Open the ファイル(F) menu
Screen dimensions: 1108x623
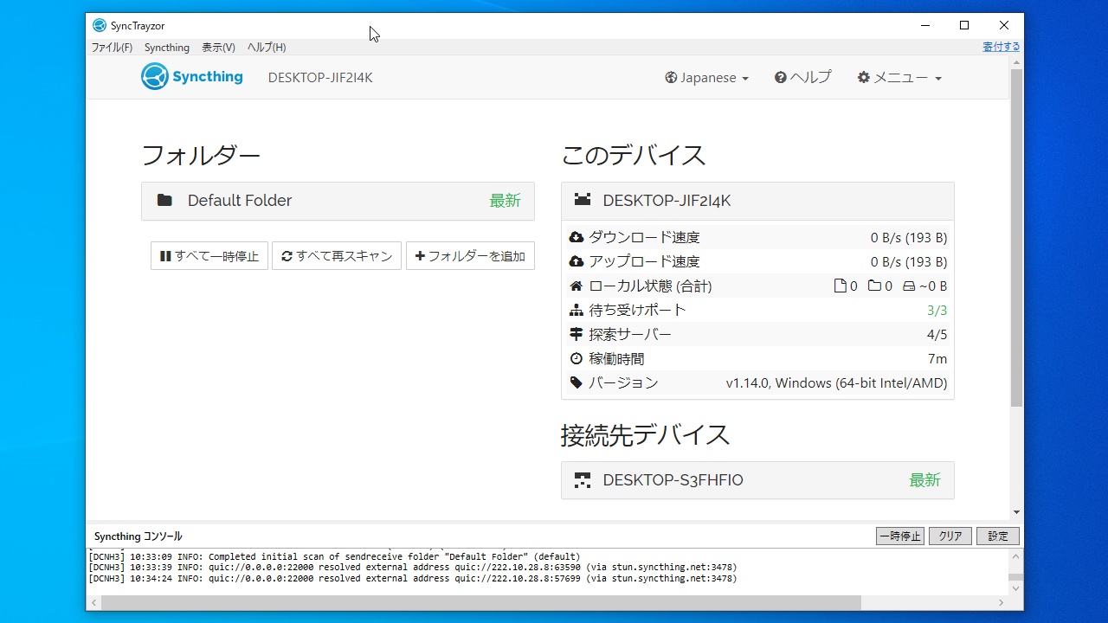[x=113, y=48]
